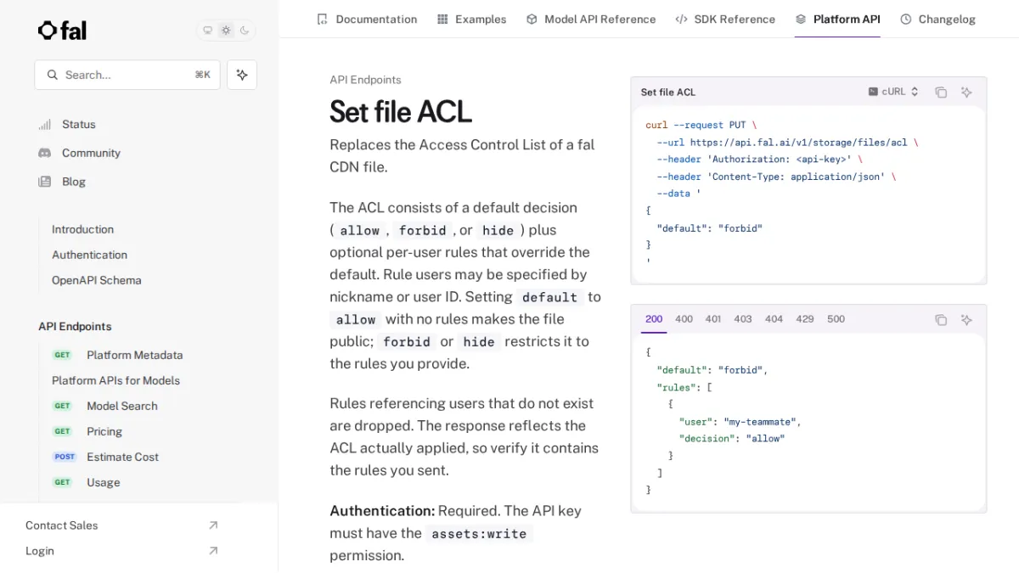Viewport: 1019px width, 573px height.
Task: Open Examples tab
Action: pyautogui.click(x=471, y=19)
